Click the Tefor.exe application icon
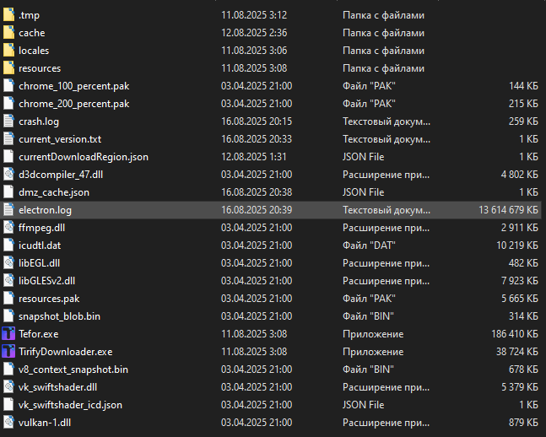 pos(8,333)
